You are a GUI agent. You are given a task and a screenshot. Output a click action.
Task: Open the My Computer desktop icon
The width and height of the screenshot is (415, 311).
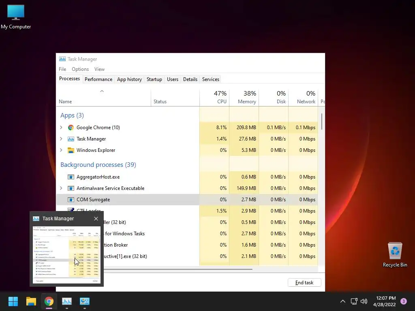16,16
